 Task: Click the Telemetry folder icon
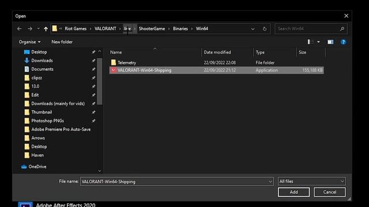pyautogui.click(x=114, y=63)
